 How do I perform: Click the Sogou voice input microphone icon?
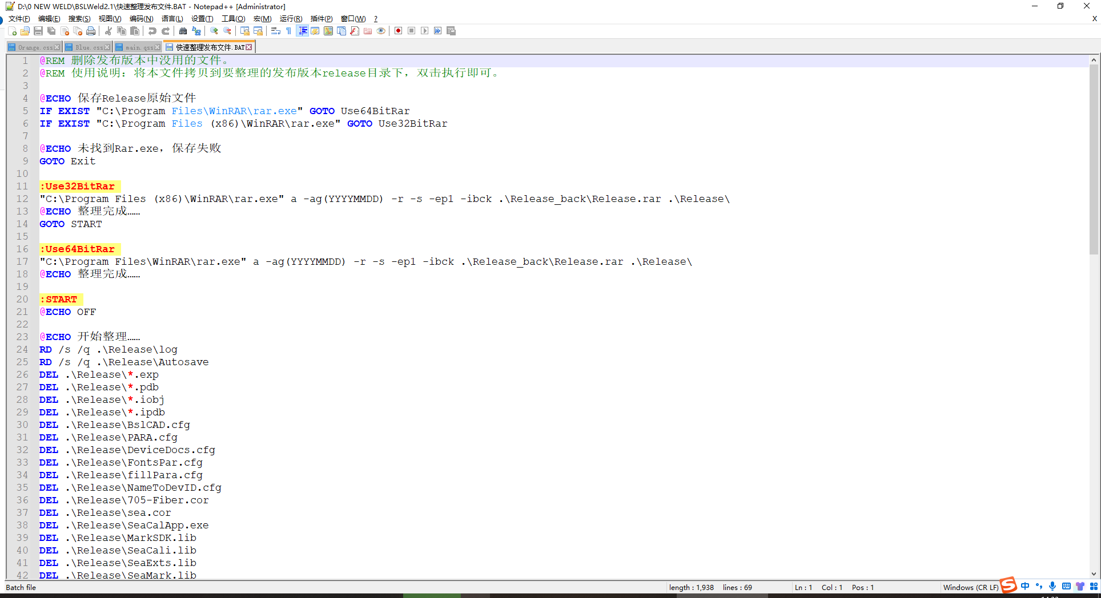tap(1052, 586)
